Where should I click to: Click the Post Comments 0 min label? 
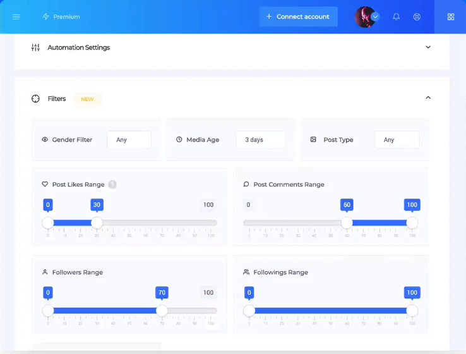point(248,205)
